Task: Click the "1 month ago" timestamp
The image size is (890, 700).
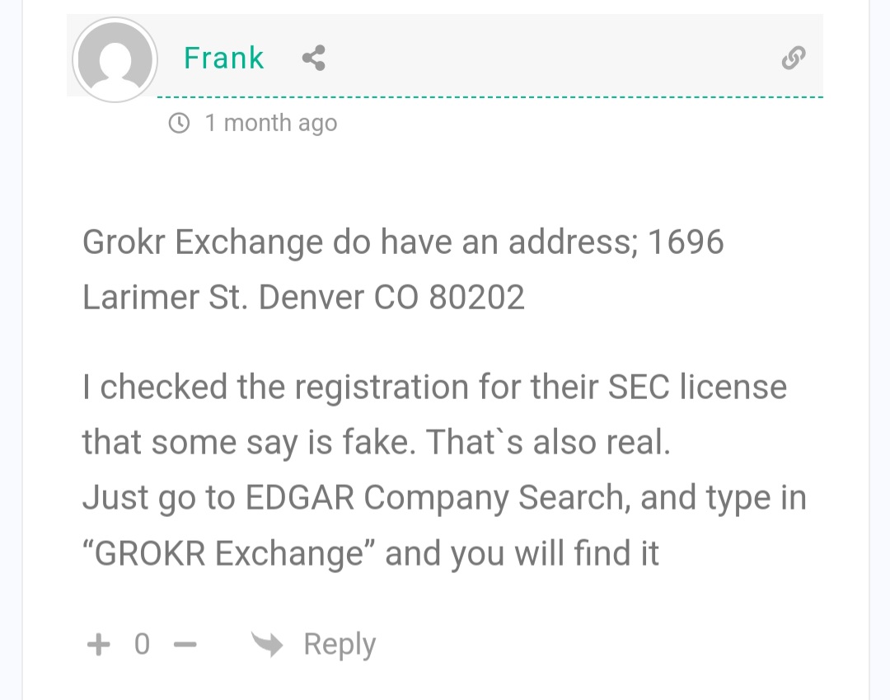Action: pyautogui.click(x=270, y=124)
